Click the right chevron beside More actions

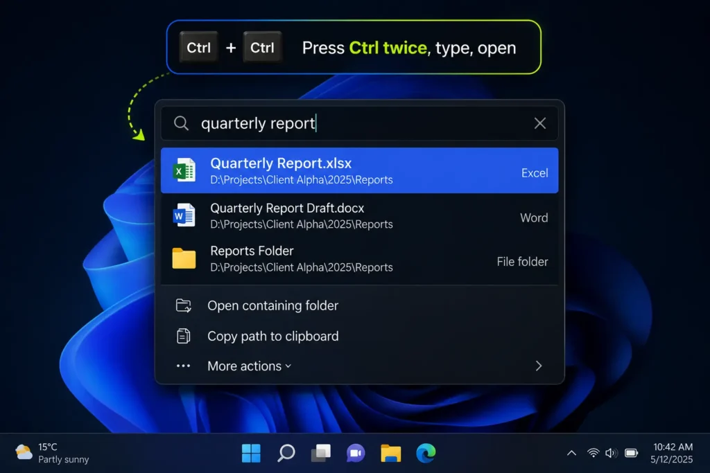(538, 366)
